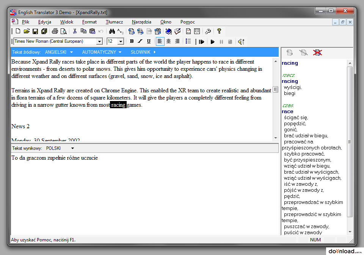Print the document with the printer icon
364x255 pixels.
pos(55,31)
